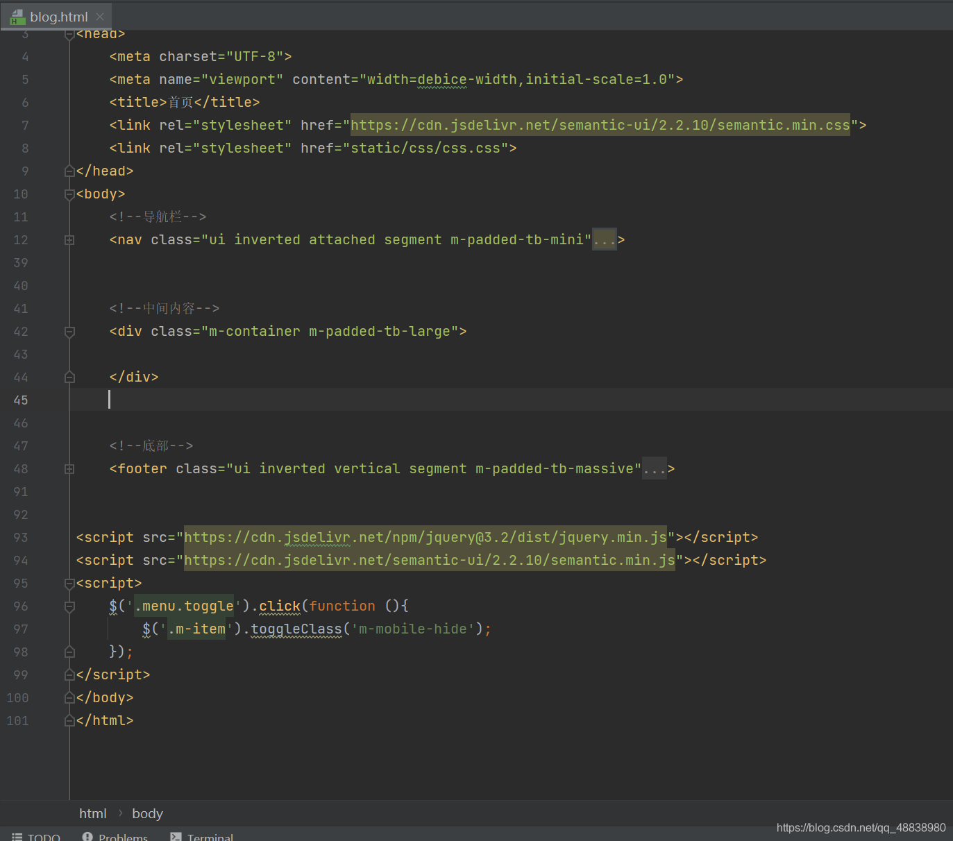Click line number 45 in the gutter
The width and height of the screenshot is (953, 841).
(21, 400)
